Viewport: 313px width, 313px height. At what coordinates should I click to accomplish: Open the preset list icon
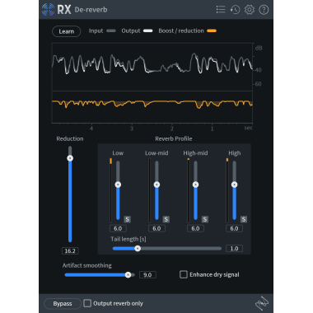(x=221, y=10)
